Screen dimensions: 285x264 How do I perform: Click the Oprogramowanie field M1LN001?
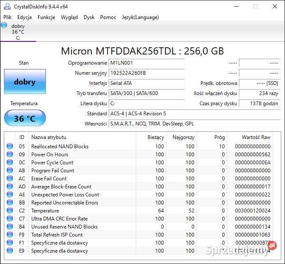pos(146,63)
